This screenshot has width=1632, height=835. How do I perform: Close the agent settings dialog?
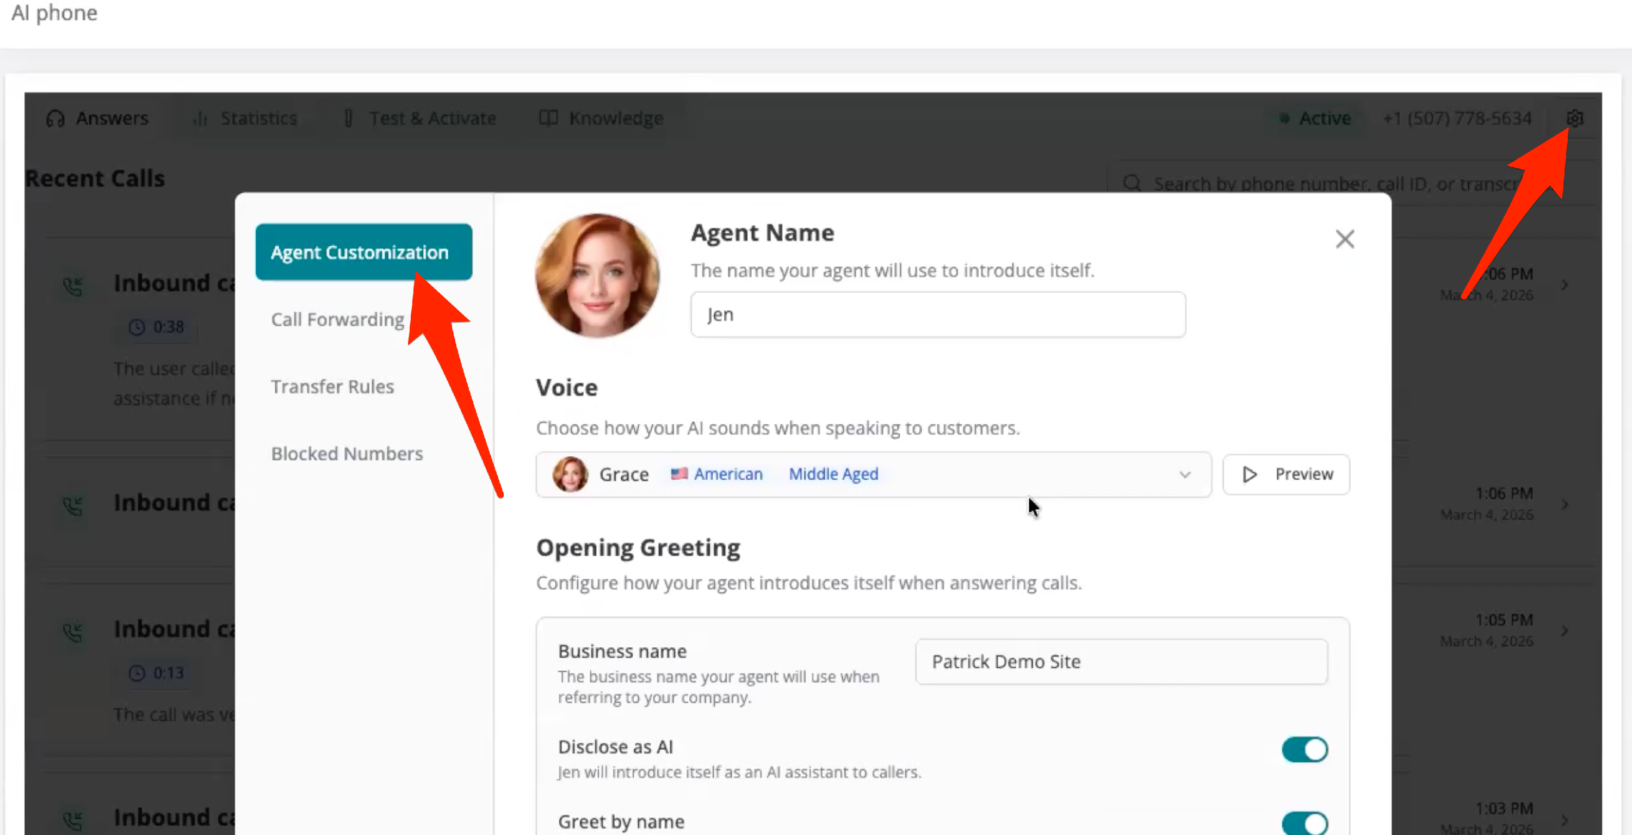1344,239
